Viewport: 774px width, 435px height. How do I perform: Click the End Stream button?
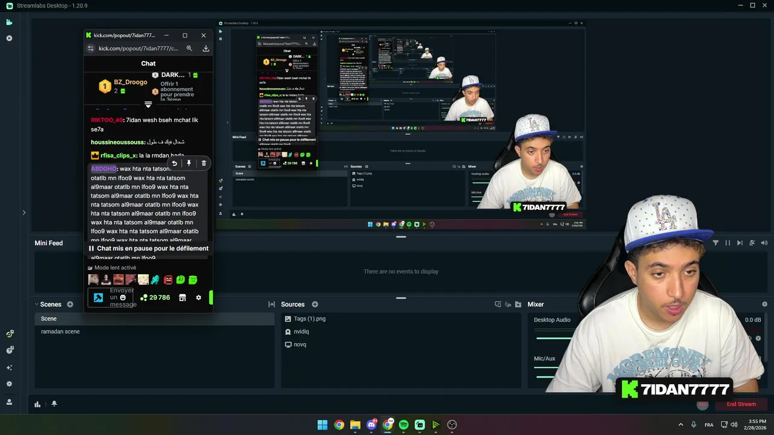[741, 404]
